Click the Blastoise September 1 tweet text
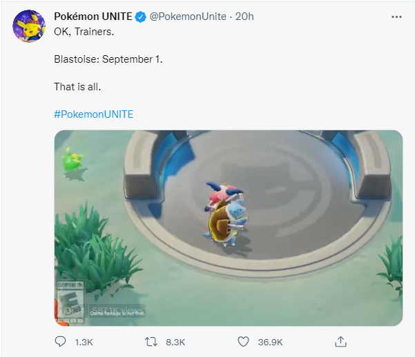The width and height of the screenshot is (415, 357). coord(108,59)
